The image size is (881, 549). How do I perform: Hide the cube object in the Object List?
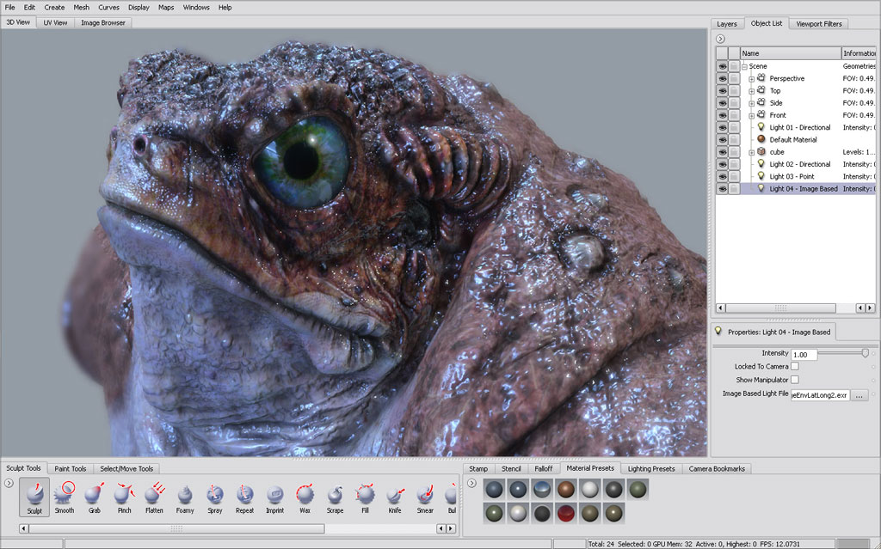(x=721, y=151)
